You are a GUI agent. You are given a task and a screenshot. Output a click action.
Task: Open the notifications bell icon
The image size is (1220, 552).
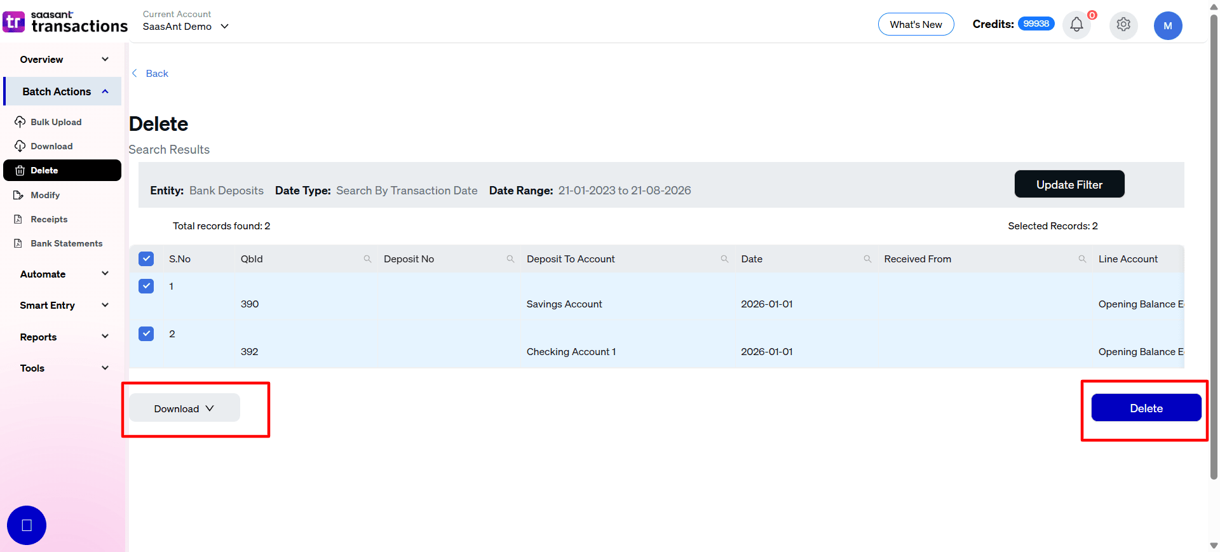pyautogui.click(x=1076, y=25)
